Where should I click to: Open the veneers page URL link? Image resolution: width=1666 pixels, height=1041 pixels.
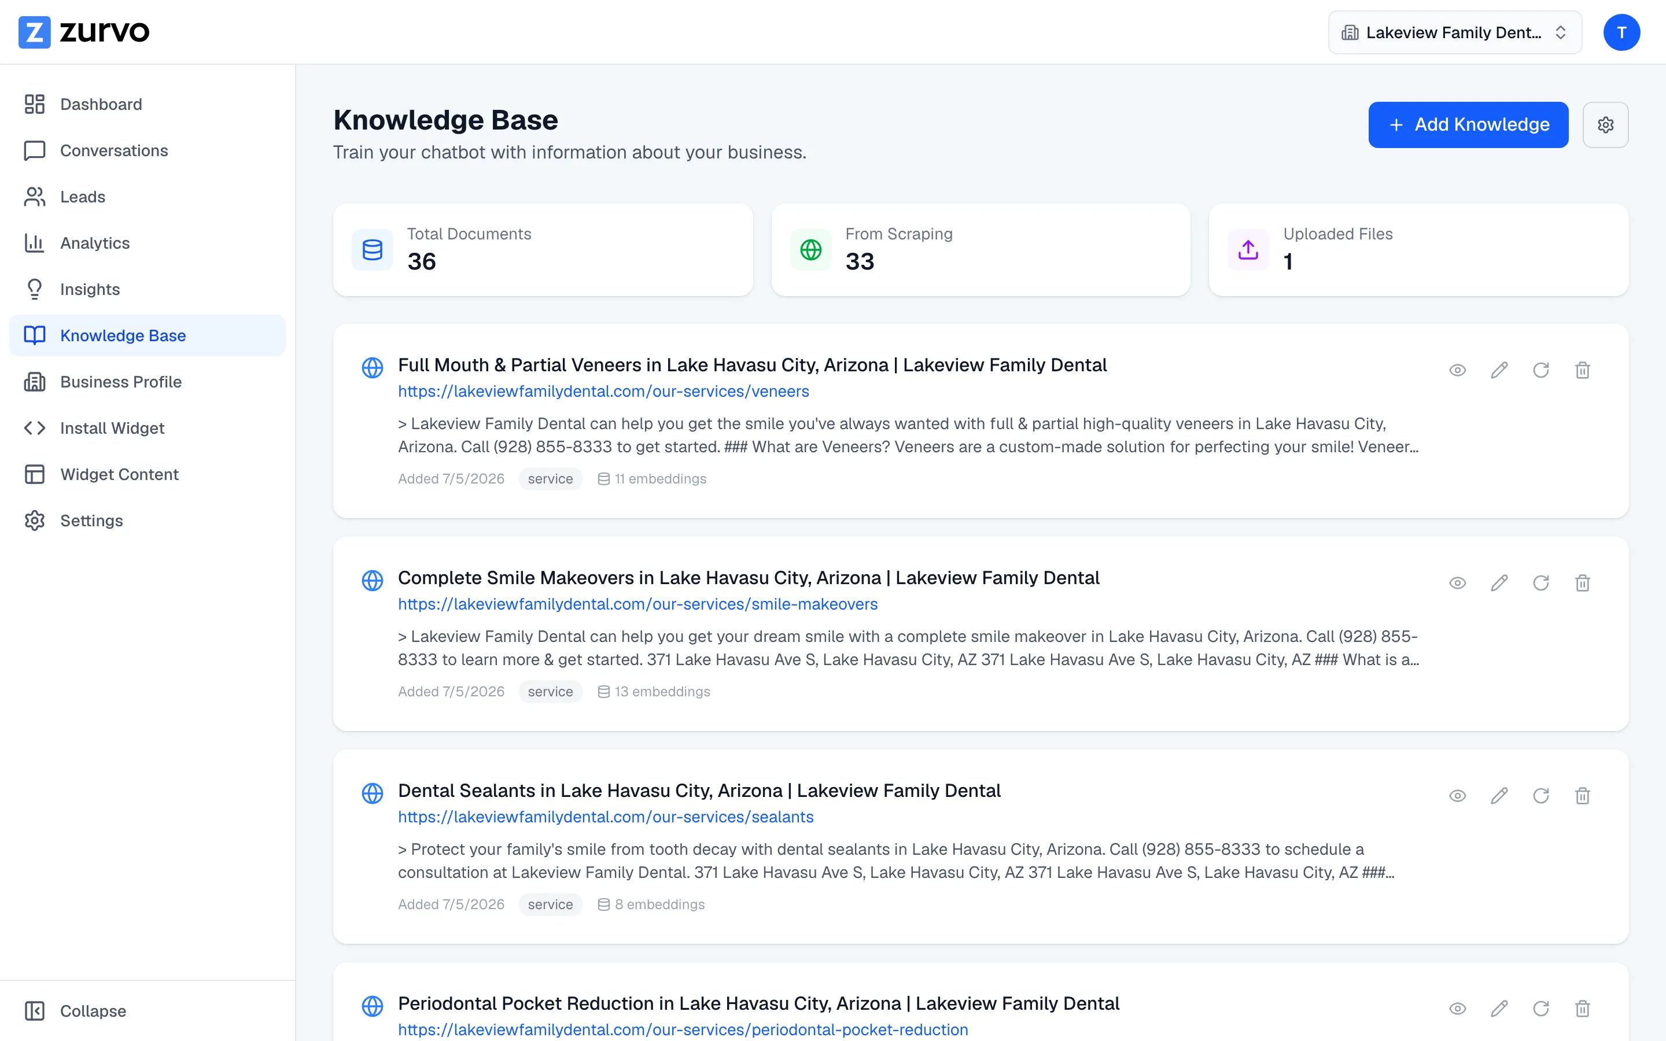603,391
